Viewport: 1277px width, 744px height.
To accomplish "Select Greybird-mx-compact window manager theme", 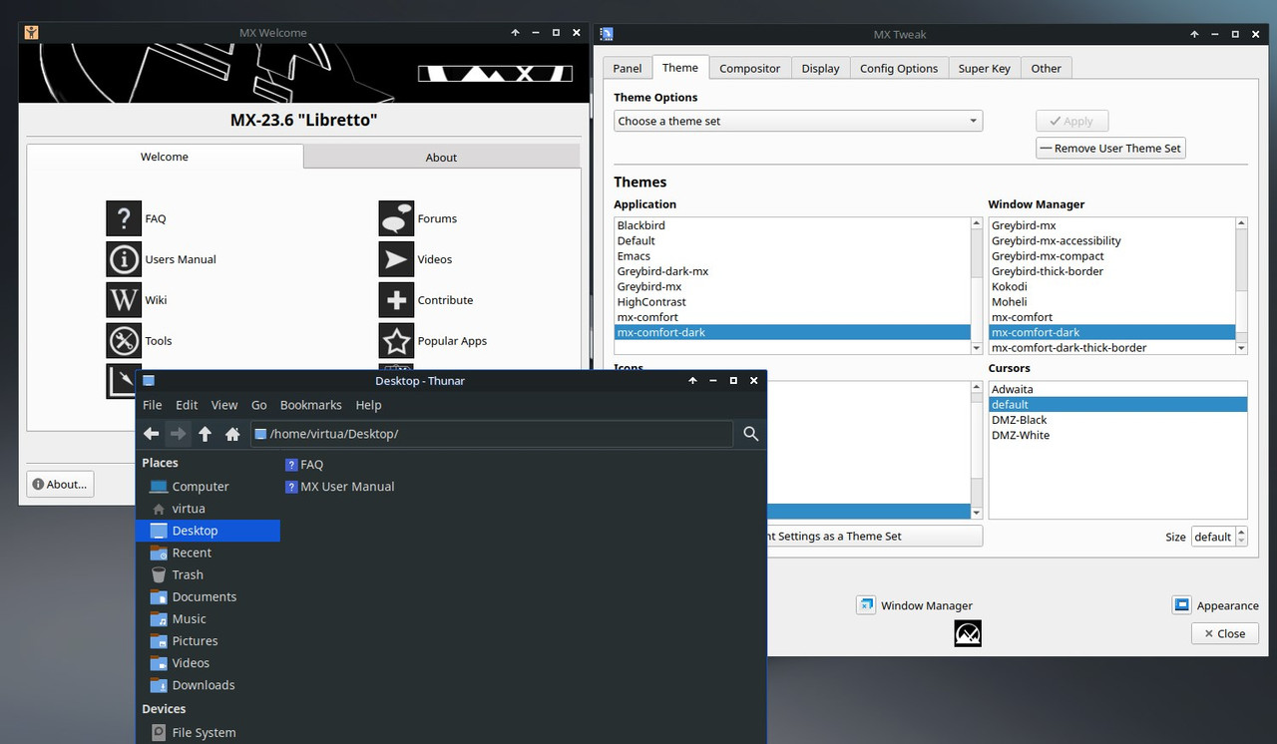I will pos(1112,255).
